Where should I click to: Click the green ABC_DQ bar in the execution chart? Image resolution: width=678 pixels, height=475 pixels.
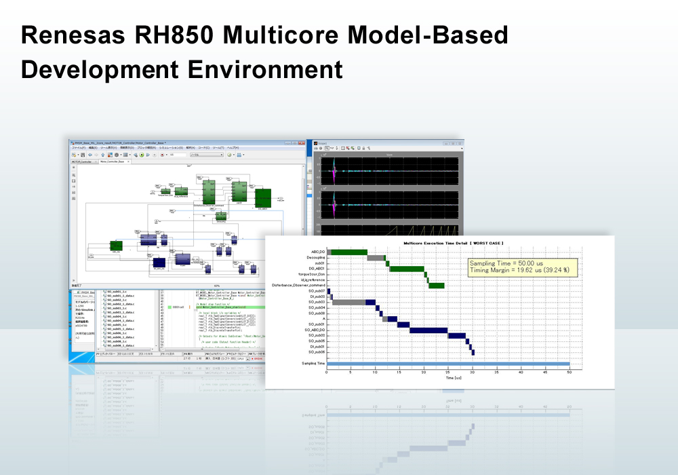tap(348, 252)
